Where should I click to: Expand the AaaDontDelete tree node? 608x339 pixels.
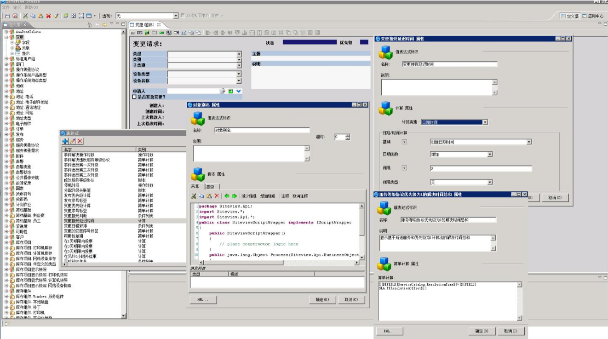coord(6,32)
